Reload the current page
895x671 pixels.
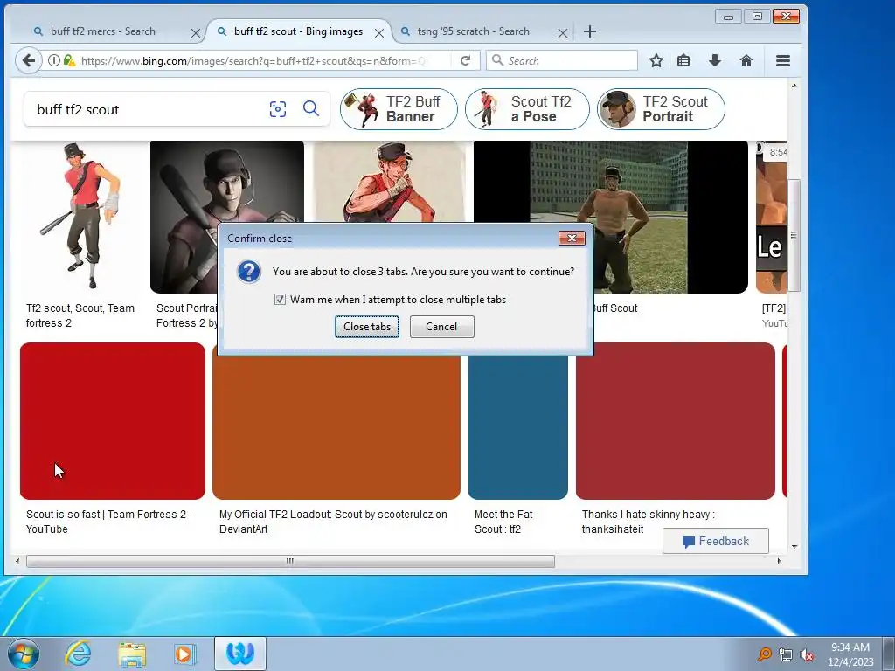coord(465,60)
